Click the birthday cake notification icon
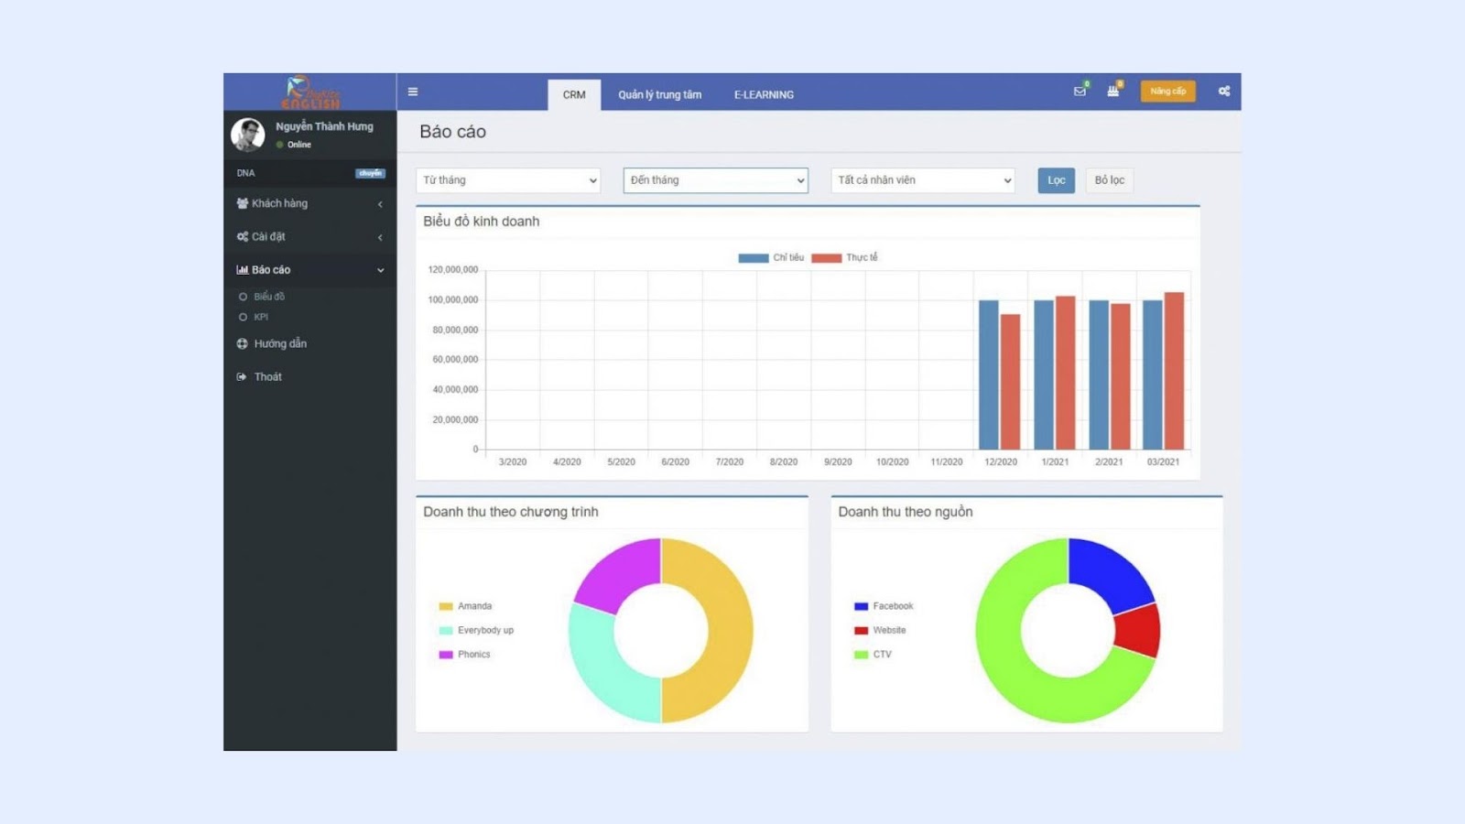This screenshot has height=824, width=1465. (x=1112, y=92)
